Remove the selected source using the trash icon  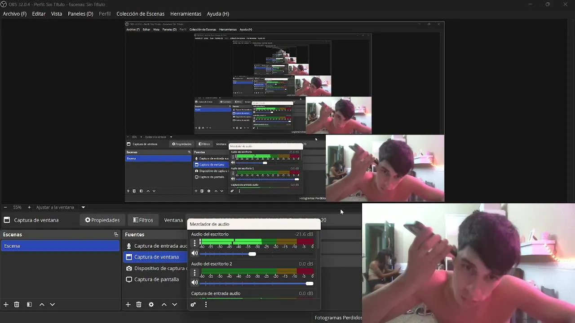point(139,304)
